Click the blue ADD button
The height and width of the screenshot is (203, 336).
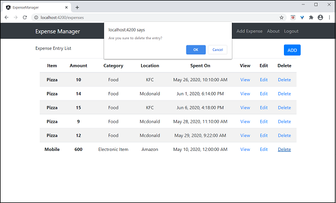(292, 50)
